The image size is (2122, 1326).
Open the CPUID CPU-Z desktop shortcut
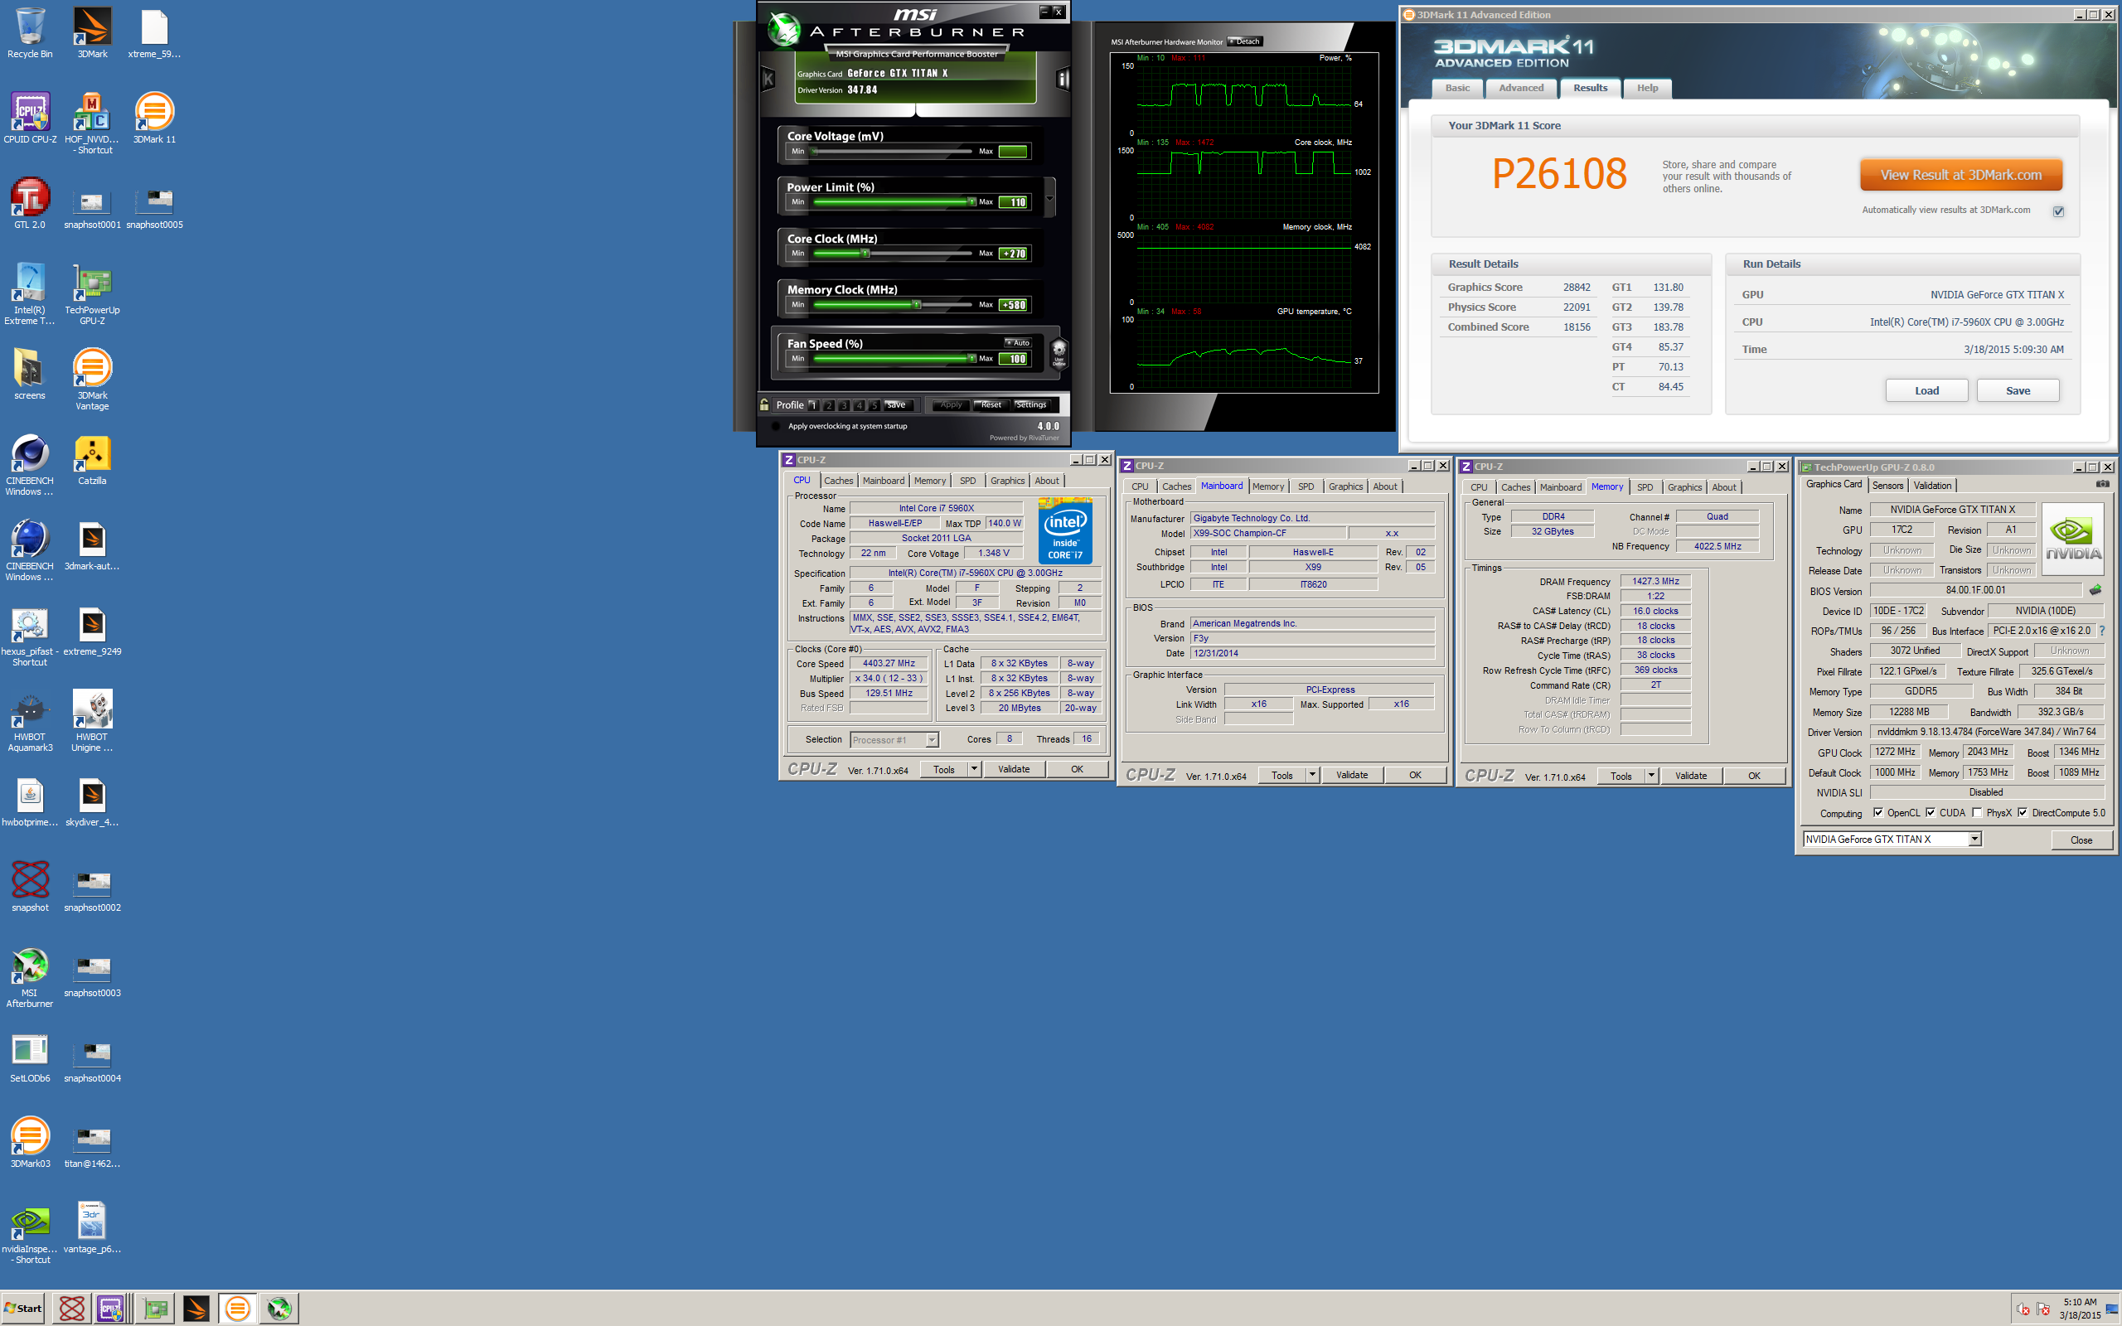point(30,119)
